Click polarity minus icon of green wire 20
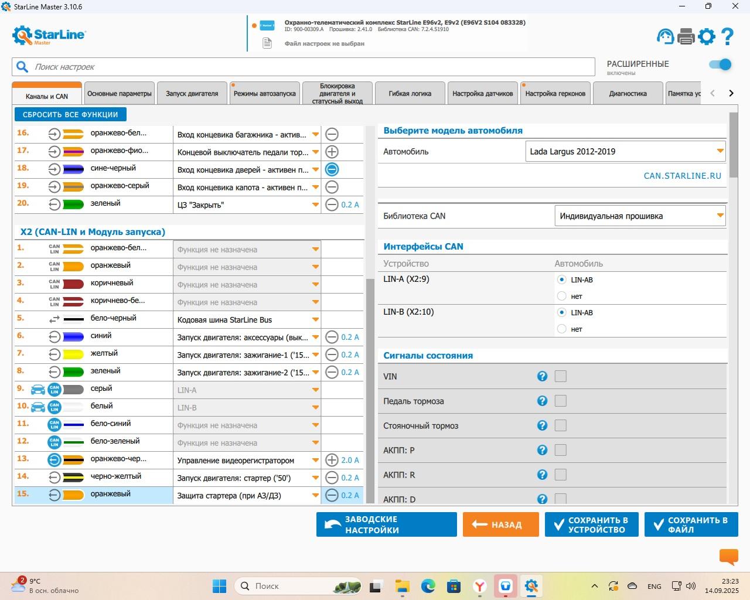 332,204
